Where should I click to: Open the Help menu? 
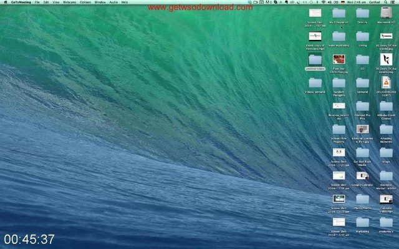125,2
